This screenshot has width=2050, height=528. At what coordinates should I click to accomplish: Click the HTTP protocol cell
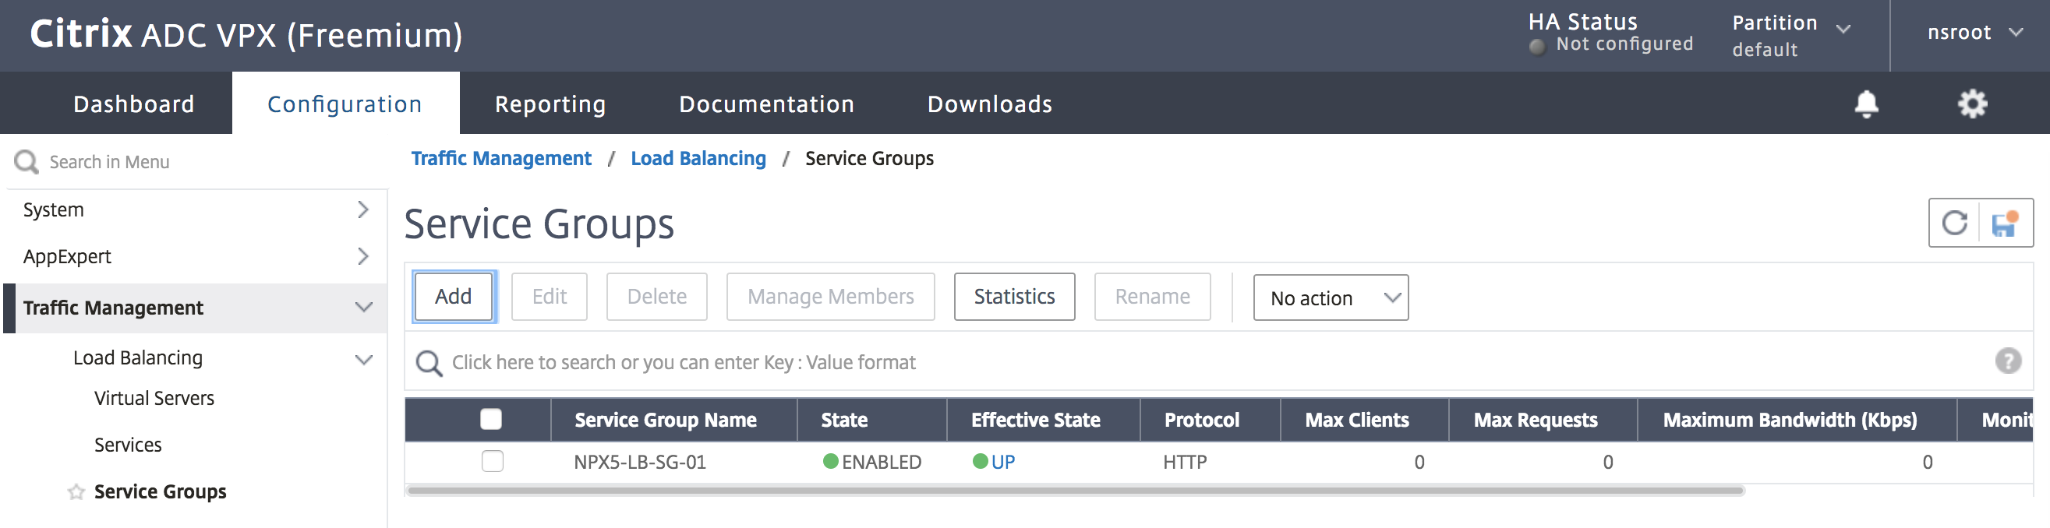[1185, 462]
